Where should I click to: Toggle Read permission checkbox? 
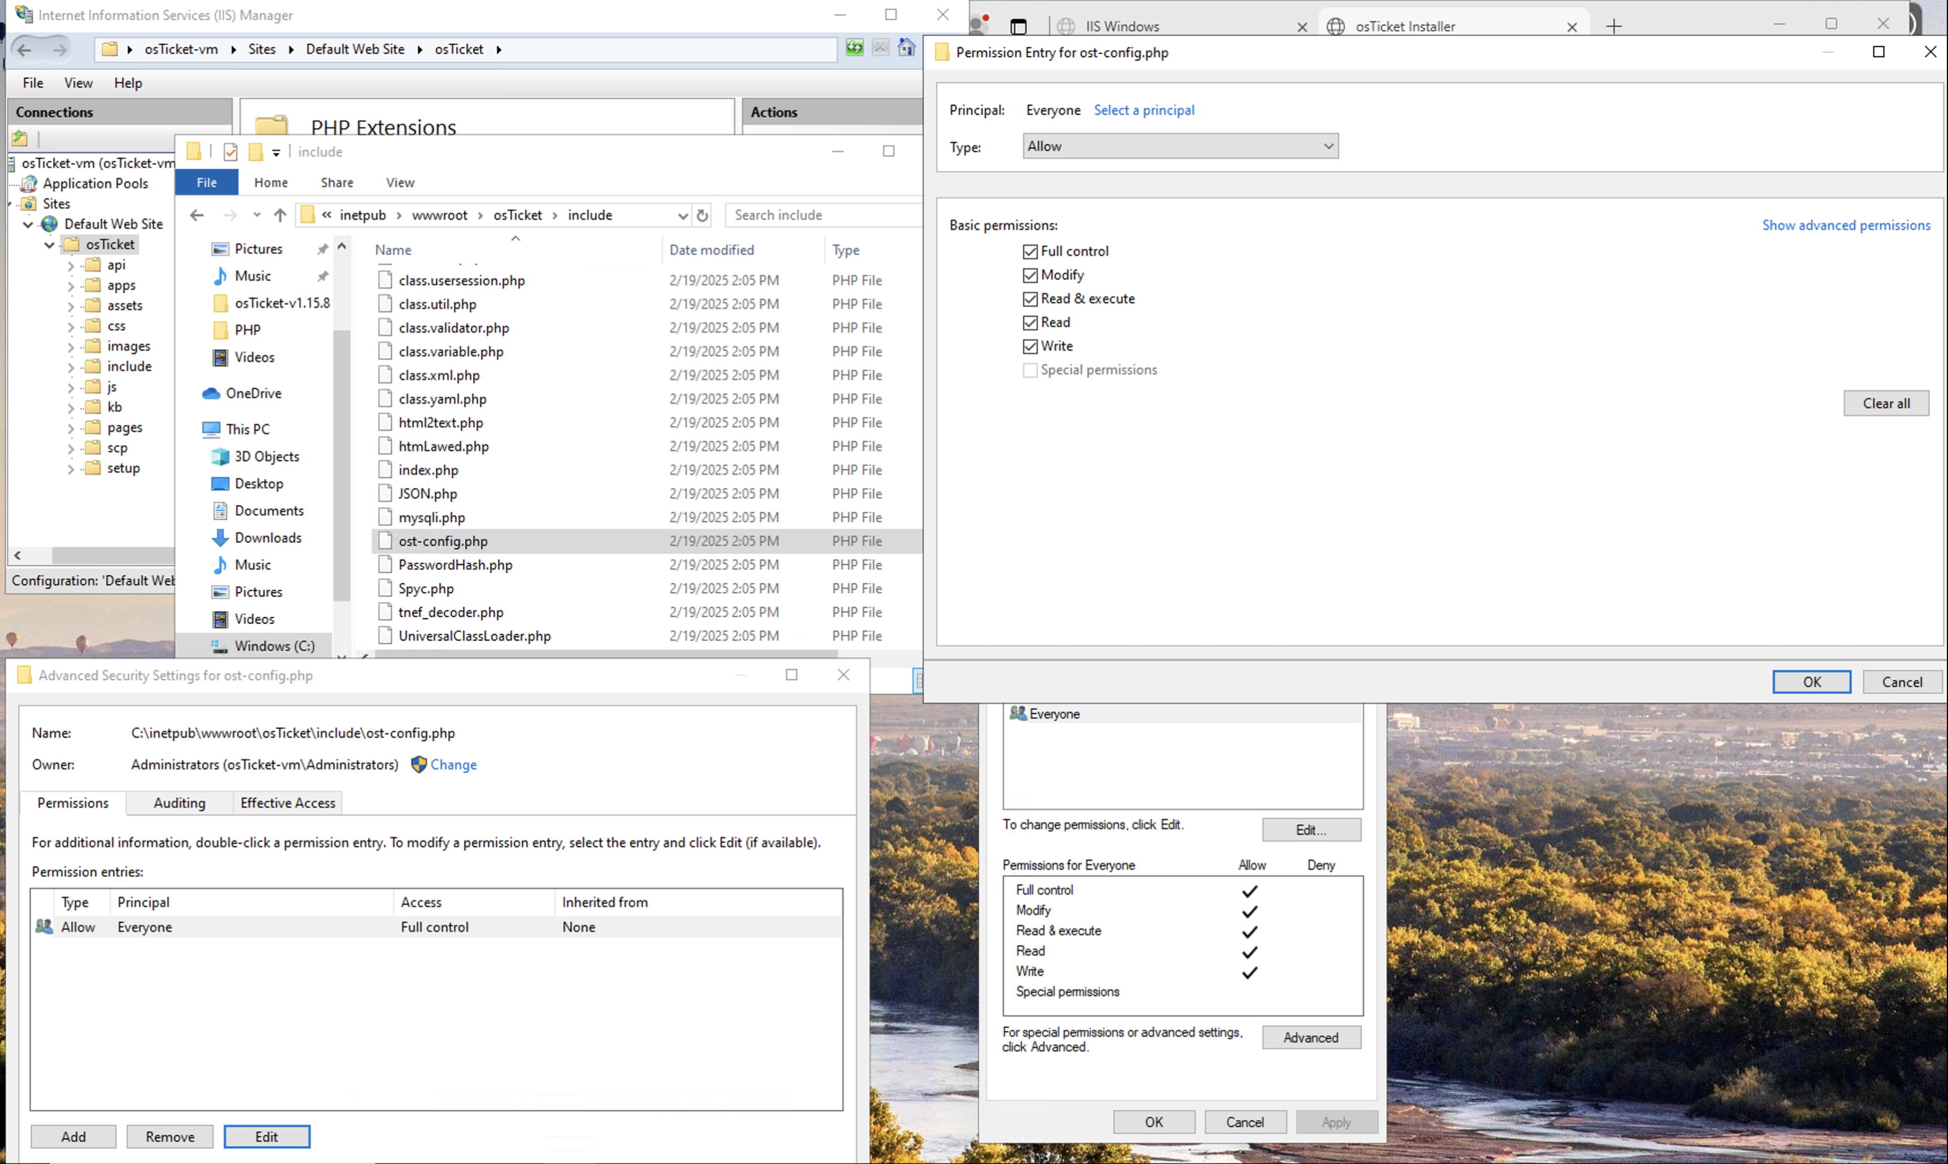(1030, 323)
